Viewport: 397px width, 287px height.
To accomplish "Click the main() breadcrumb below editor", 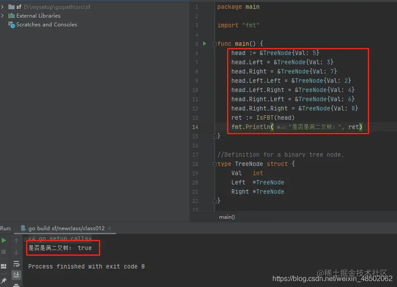I will [x=227, y=217].
